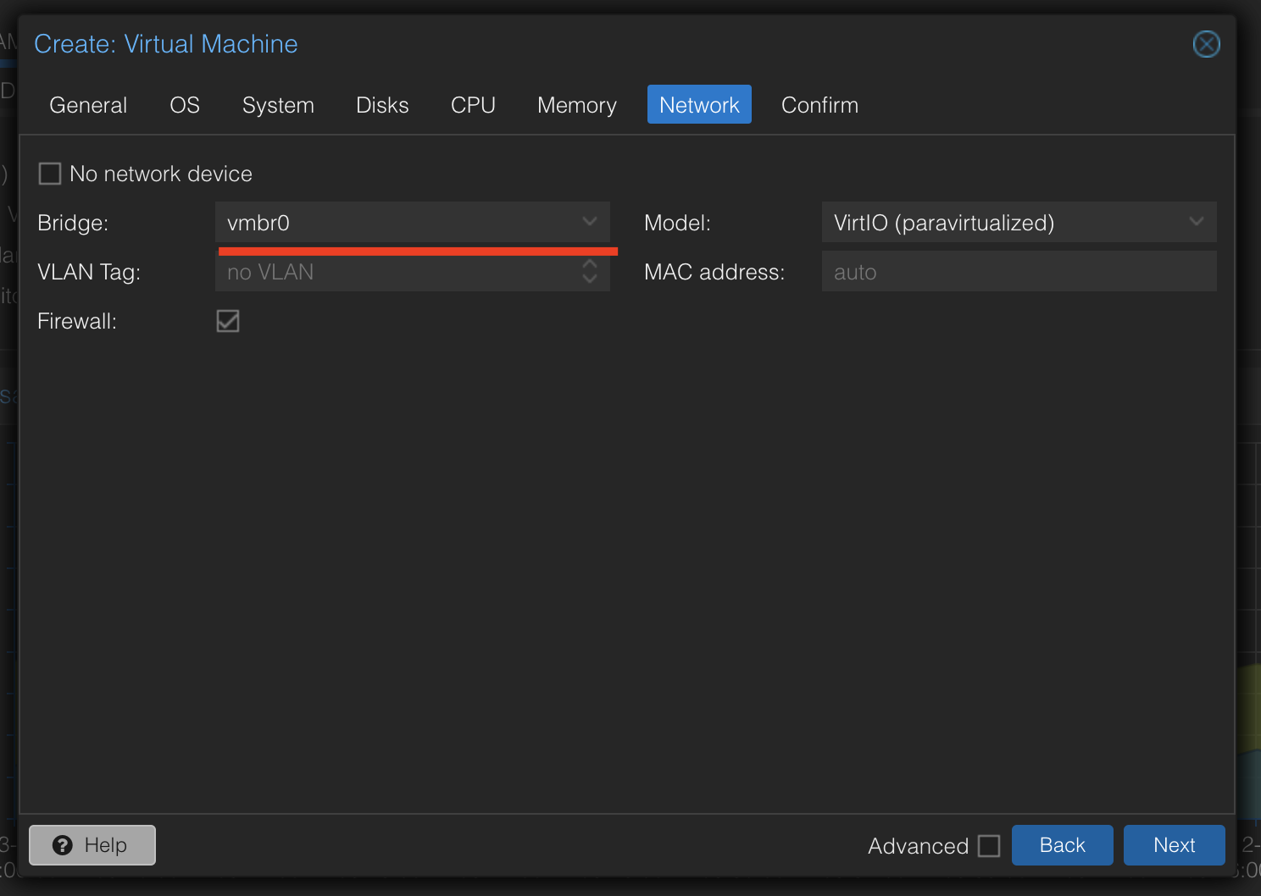Open the Model VirtIO dropdown
1261x896 pixels.
[1197, 222]
